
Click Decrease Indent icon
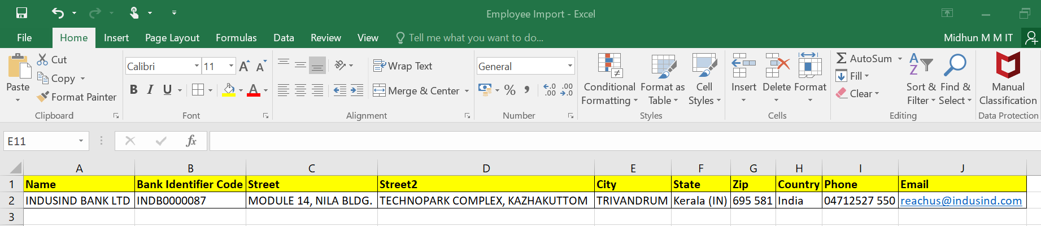click(x=340, y=90)
